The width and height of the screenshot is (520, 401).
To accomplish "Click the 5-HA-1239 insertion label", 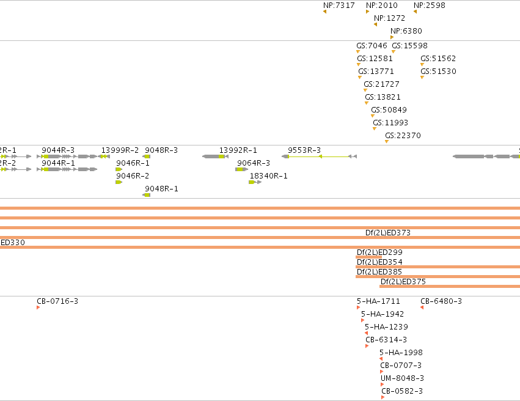I will point(386,327).
